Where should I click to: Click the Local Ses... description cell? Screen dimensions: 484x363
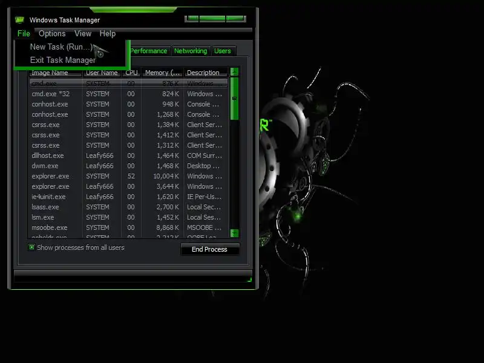[204, 217]
